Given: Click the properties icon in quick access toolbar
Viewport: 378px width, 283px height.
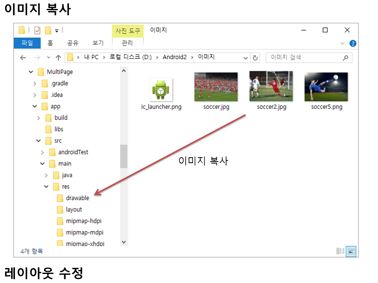Looking at the screenshot, I should pos(37,30).
